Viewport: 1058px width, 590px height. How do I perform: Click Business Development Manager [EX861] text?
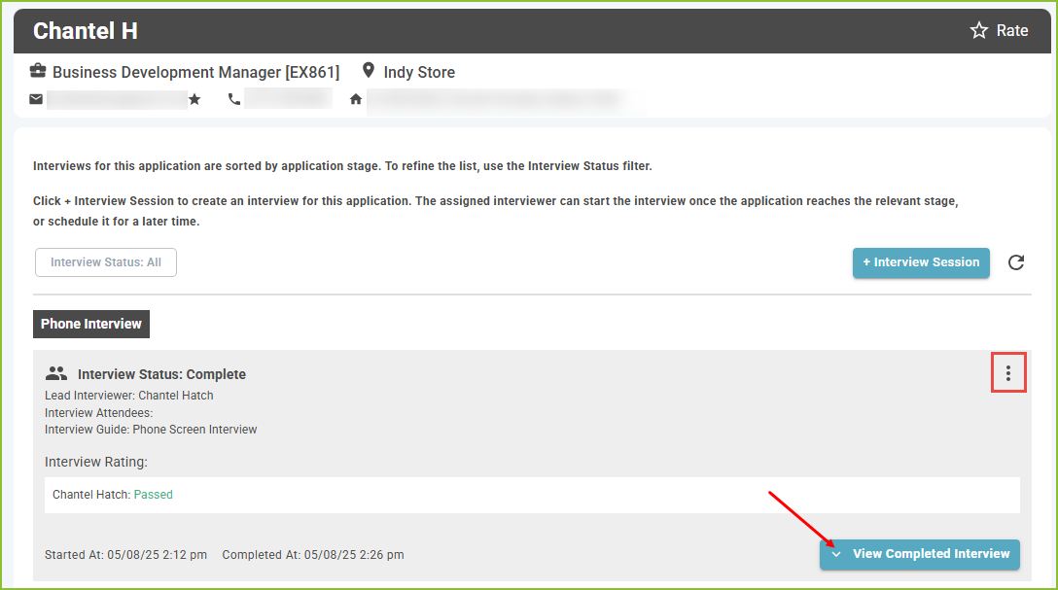pyautogui.click(x=195, y=72)
